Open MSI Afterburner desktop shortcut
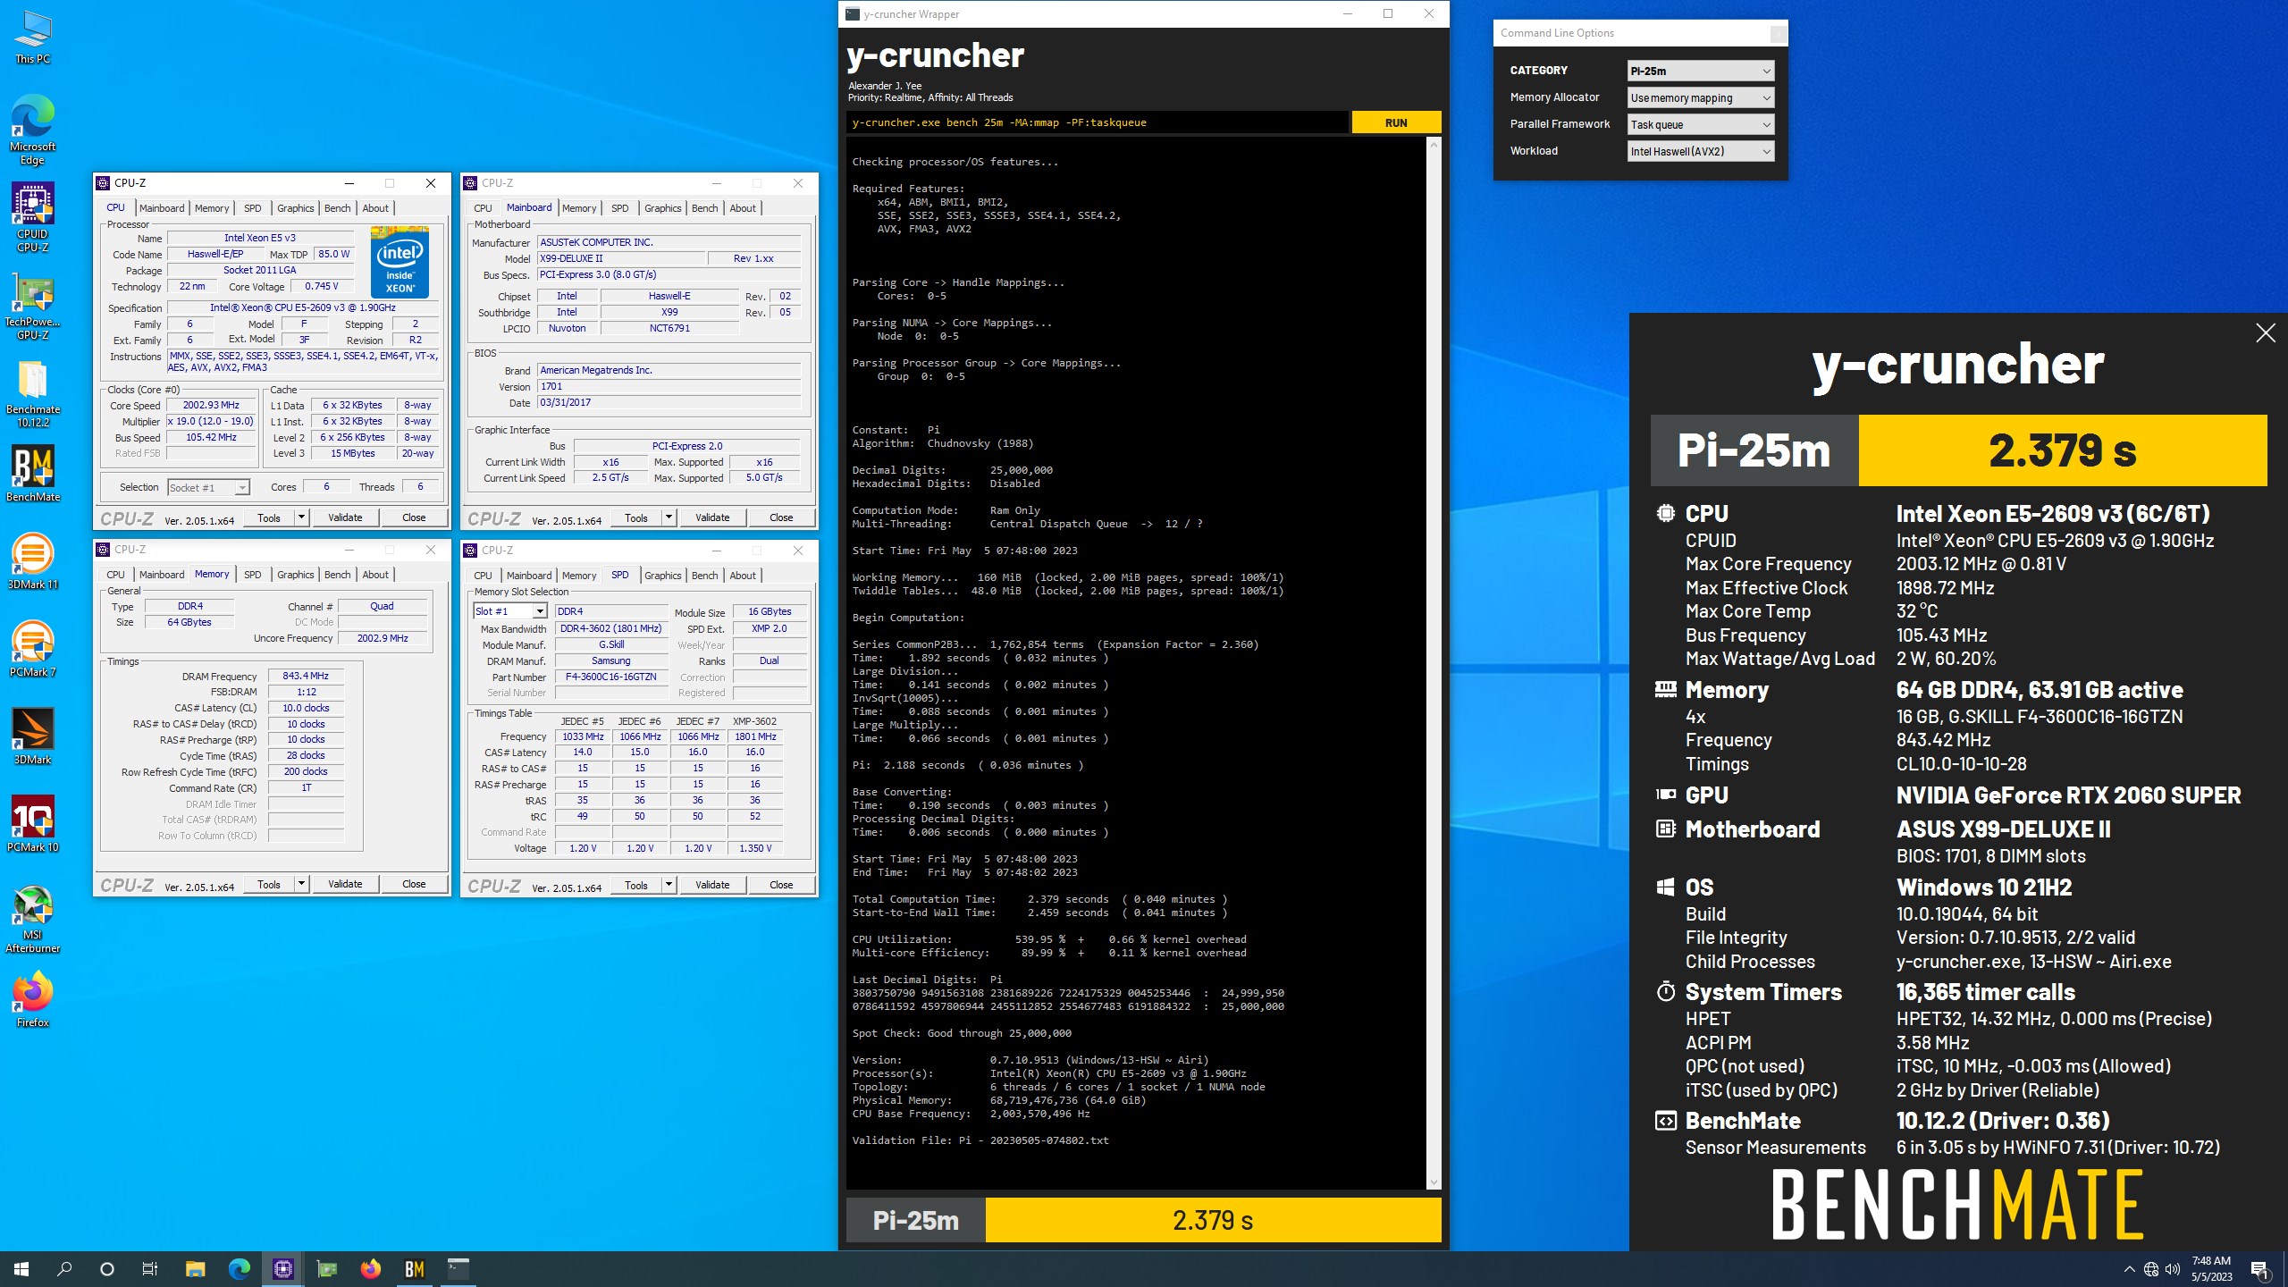2288x1287 pixels. pos(33,919)
